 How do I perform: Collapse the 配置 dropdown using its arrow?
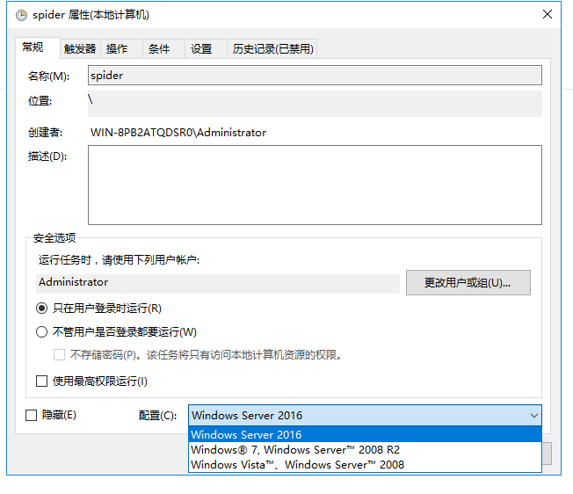[x=533, y=416]
